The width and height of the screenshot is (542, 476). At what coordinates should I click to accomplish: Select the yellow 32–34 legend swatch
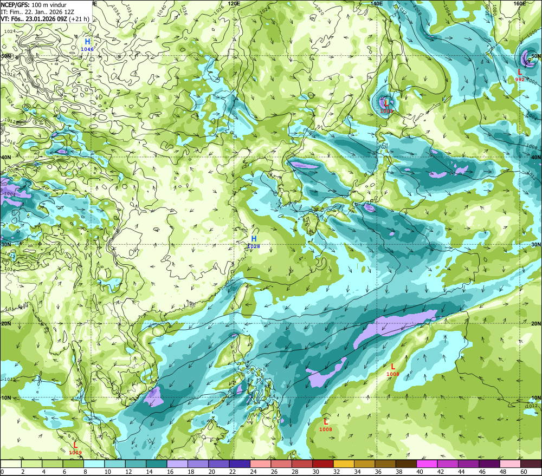click(344, 464)
